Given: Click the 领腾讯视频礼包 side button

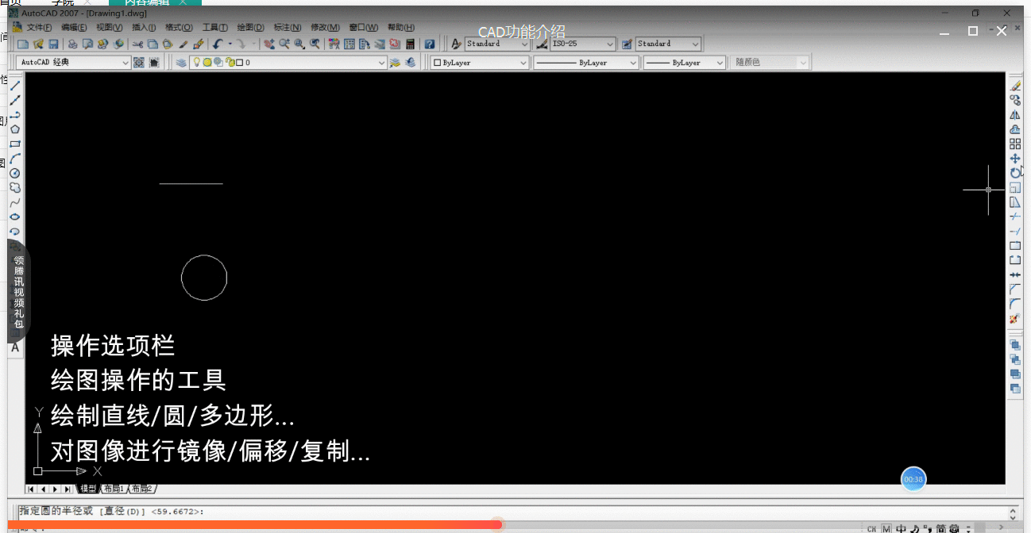Looking at the screenshot, I should 19,292.
